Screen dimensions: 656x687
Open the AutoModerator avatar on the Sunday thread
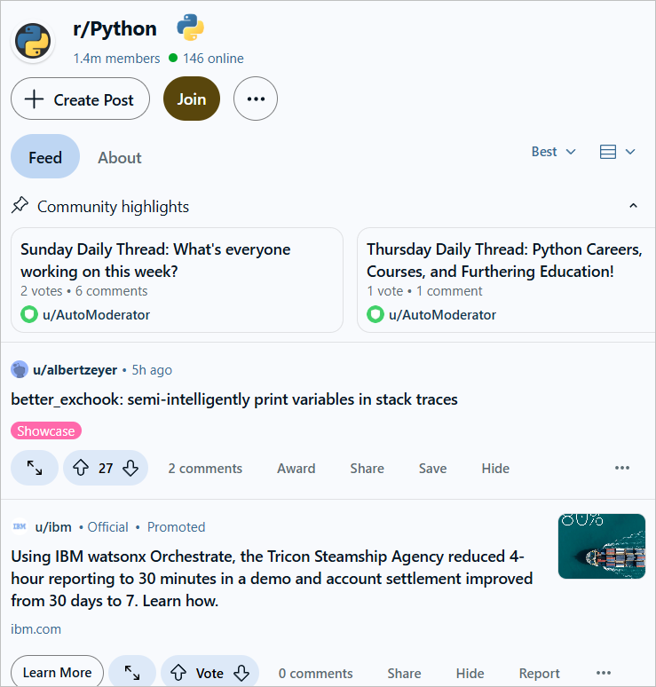tap(29, 314)
